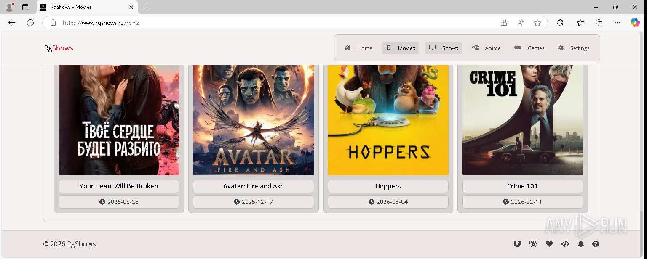
Task: Click the Hoppers movie poster
Action: point(388,120)
